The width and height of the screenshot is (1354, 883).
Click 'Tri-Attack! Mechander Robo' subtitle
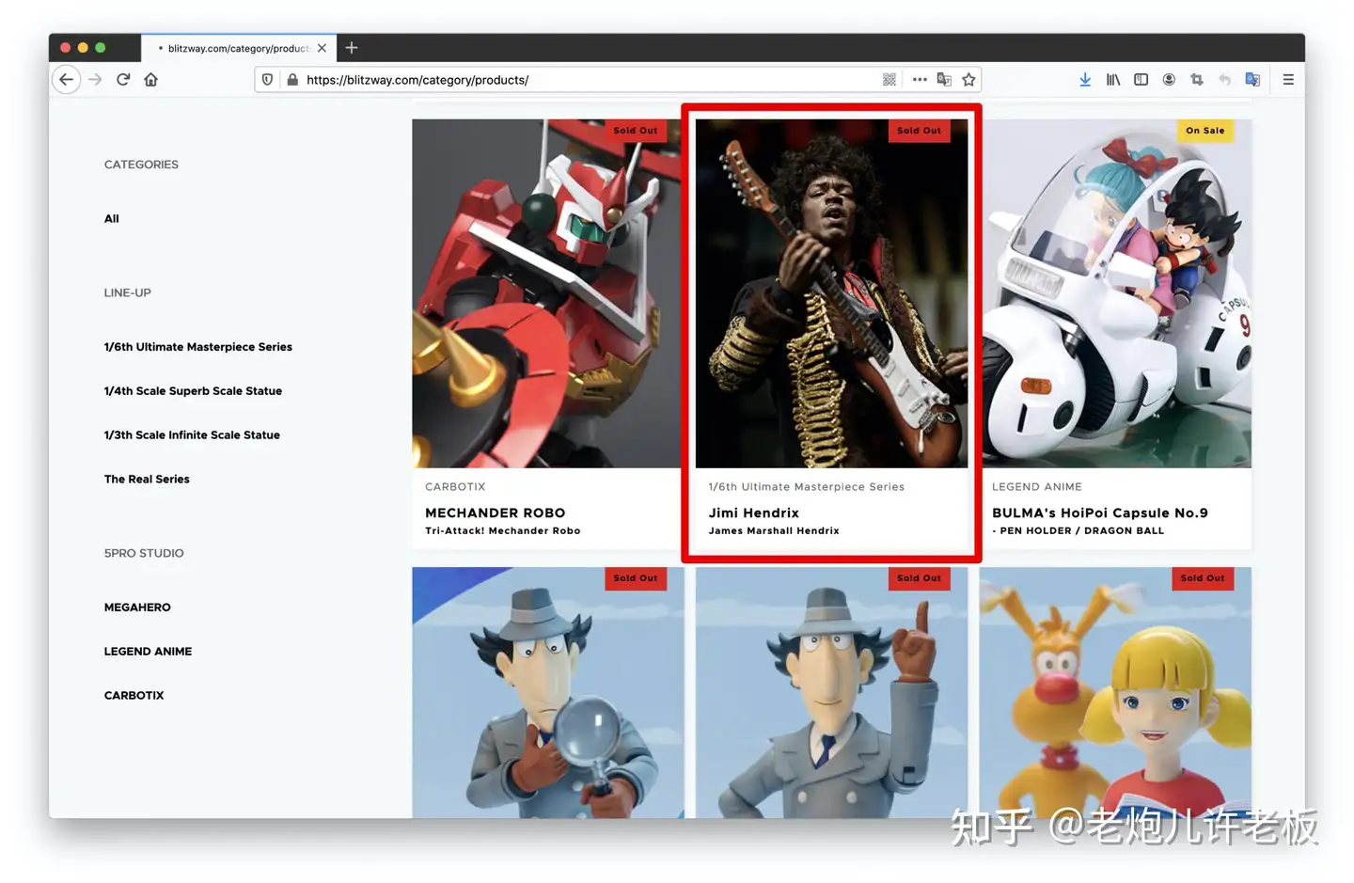point(503,531)
